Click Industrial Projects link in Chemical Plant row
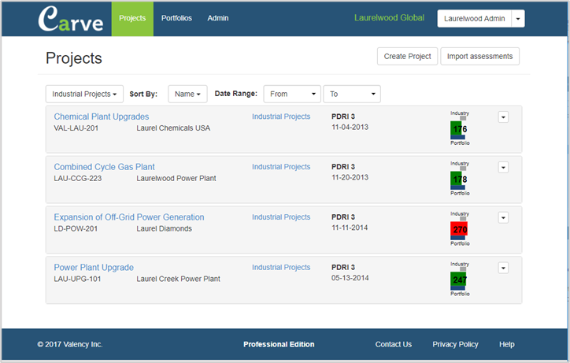The image size is (570, 363). click(281, 117)
